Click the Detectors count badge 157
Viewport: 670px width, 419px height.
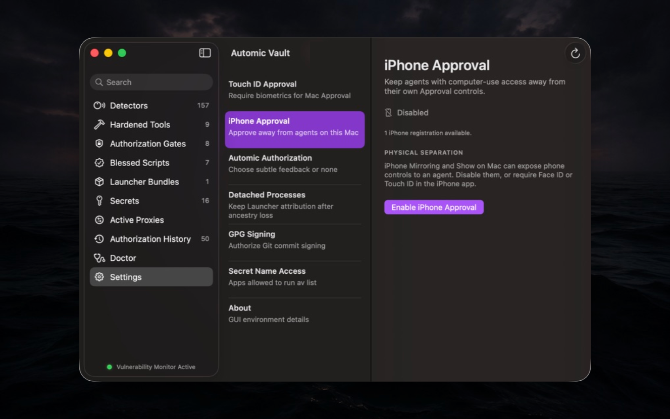203,106
